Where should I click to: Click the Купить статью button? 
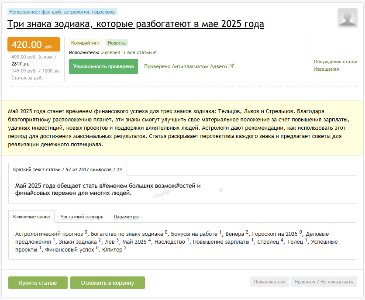38,283
